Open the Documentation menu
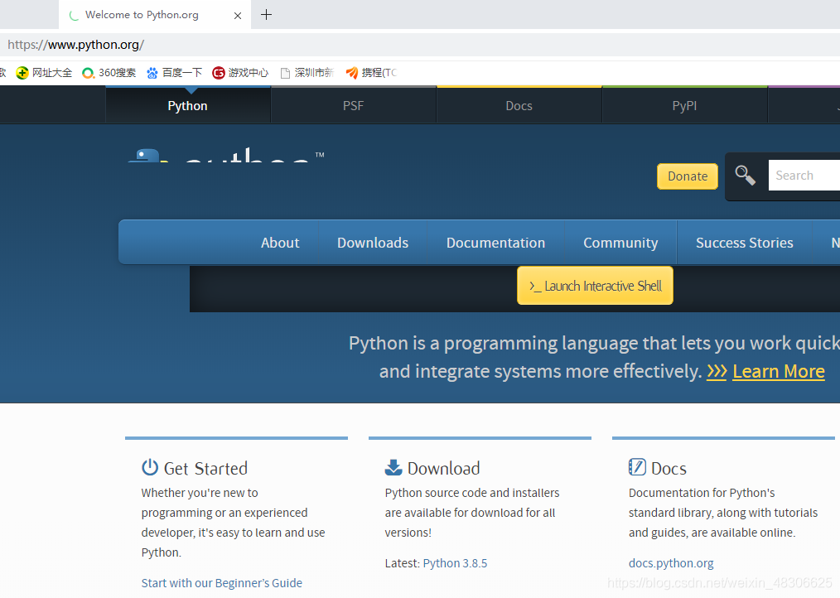Screen dimensions: 840x598 click(x=495, y=243)
